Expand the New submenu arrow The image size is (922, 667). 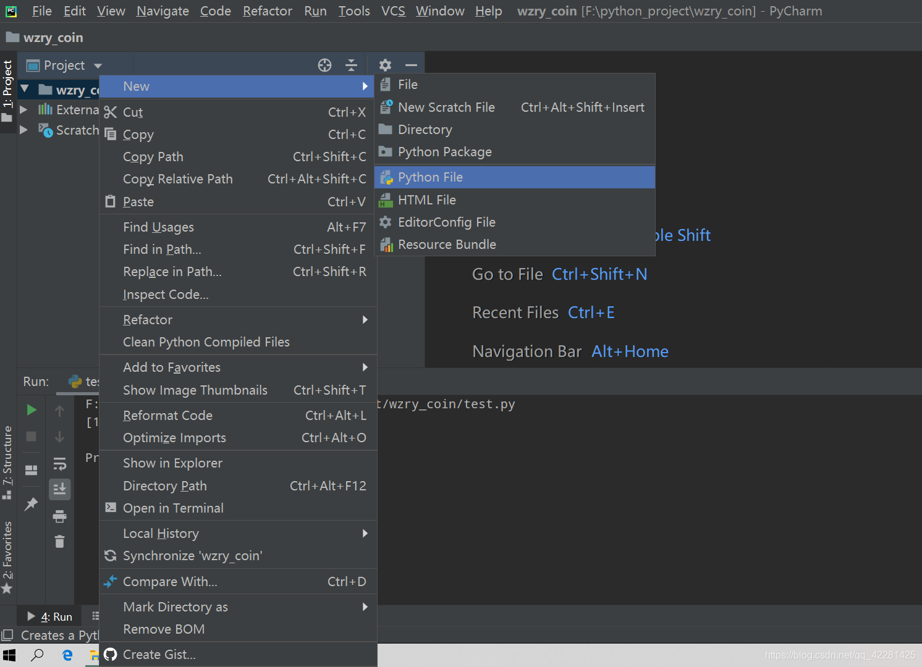pyautogui.click(x=365, y=86)
